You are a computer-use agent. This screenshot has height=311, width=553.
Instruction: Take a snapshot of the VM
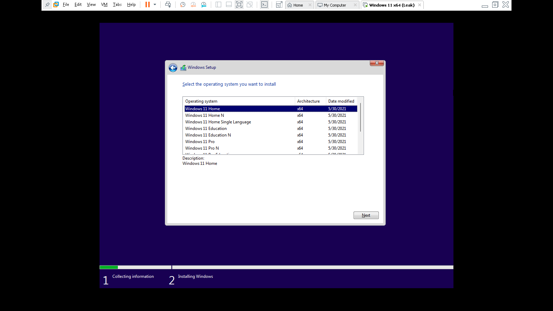point(183,5)
